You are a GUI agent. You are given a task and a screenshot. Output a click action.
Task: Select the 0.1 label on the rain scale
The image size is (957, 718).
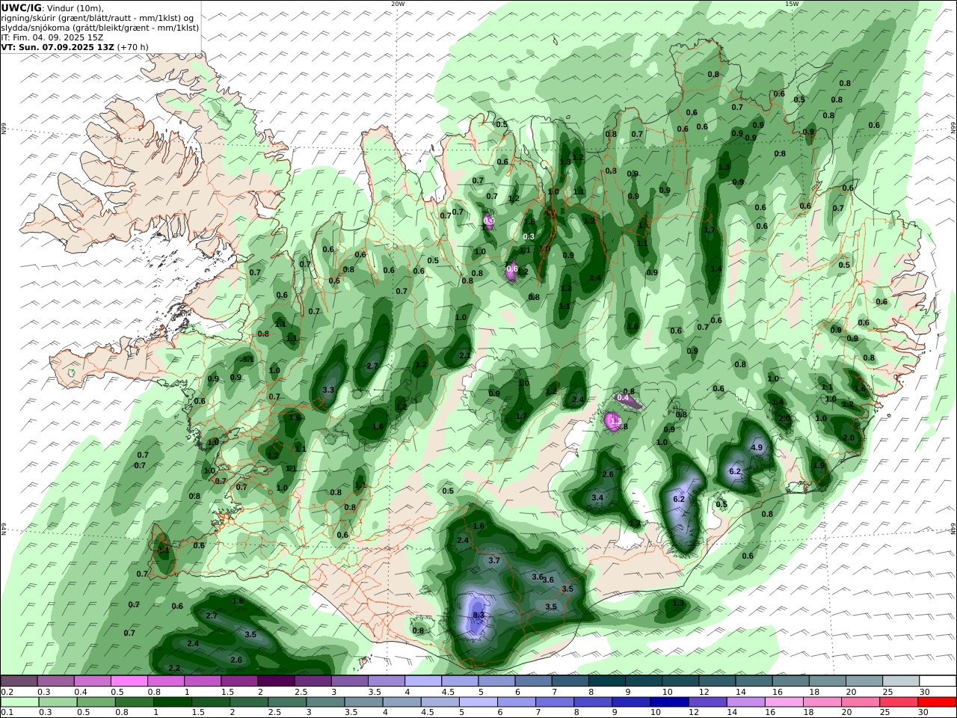click(6, 712)
